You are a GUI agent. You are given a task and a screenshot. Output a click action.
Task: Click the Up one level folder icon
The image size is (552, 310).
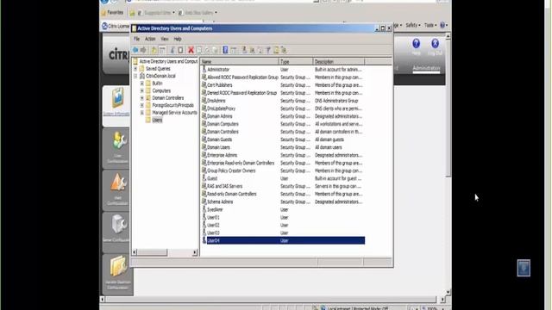pyautogui.click(x=154, y=50)
